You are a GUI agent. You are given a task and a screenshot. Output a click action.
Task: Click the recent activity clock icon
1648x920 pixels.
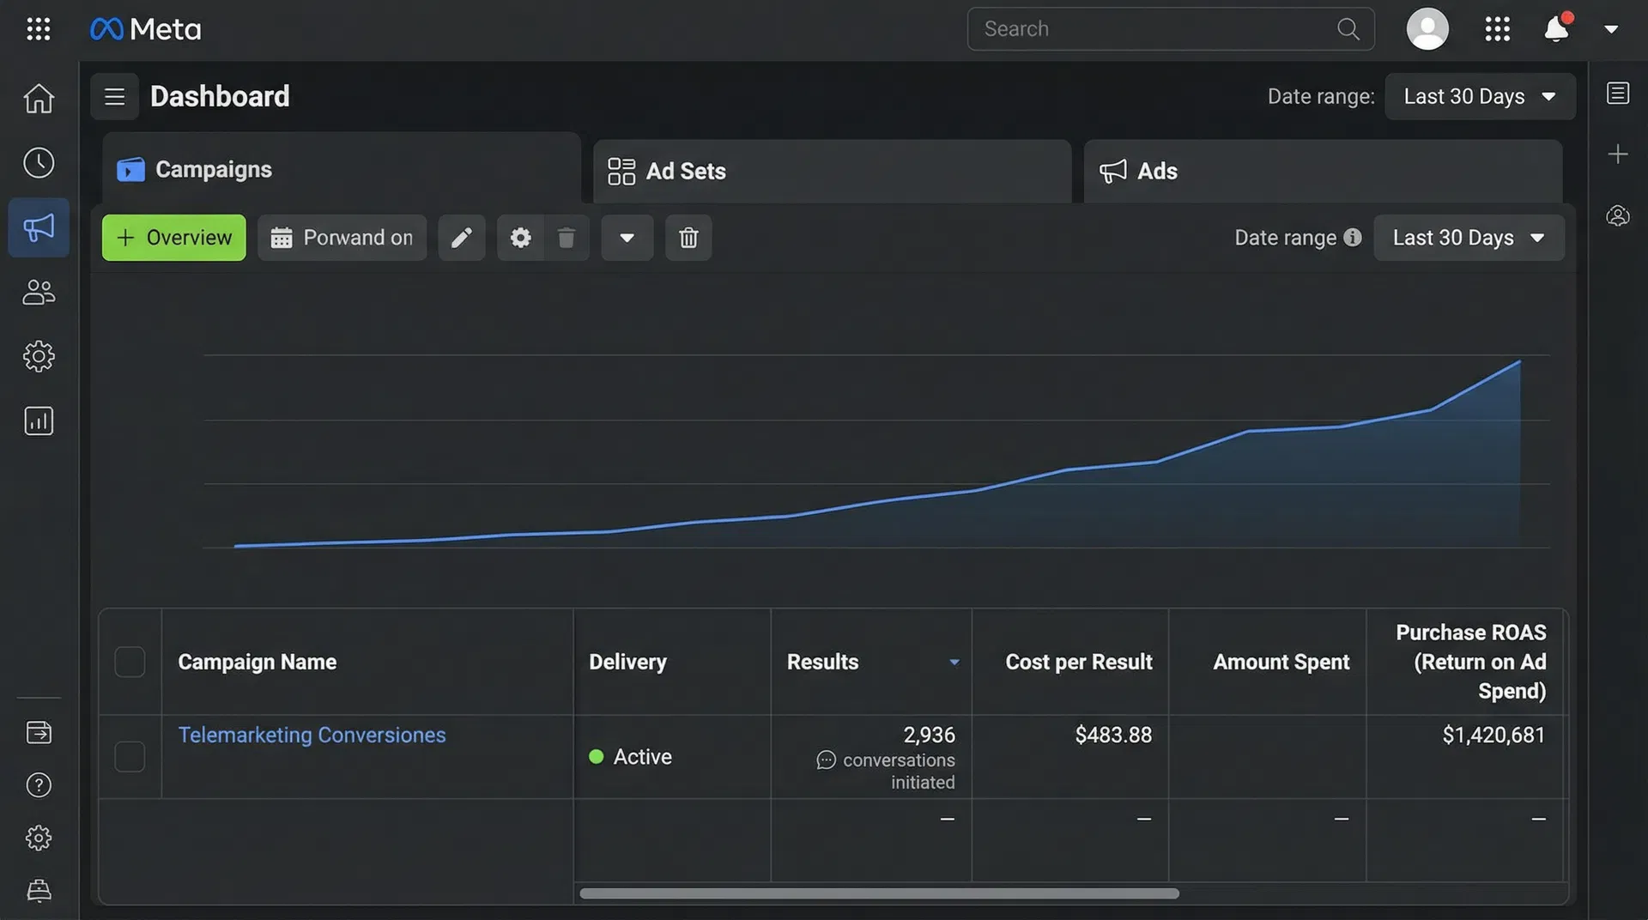39,162
